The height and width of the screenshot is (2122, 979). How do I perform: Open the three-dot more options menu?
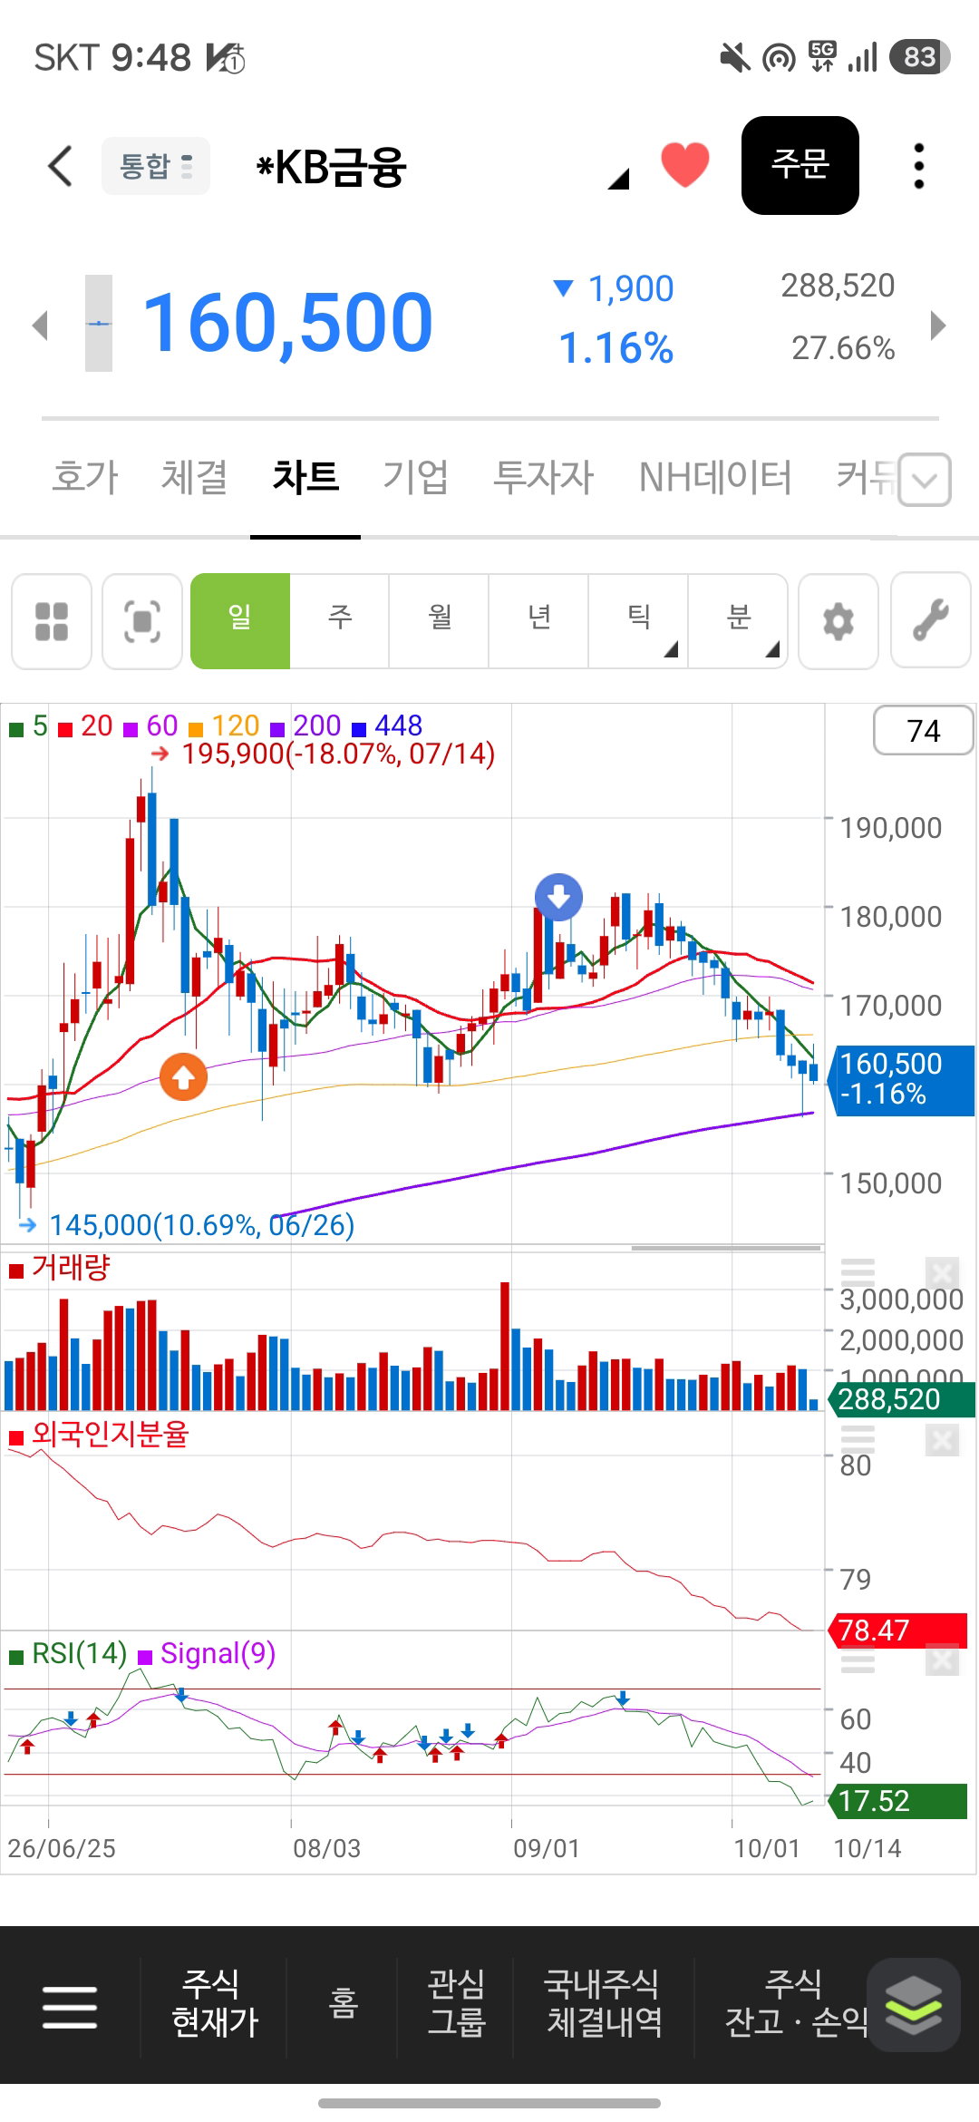[919, 166]
